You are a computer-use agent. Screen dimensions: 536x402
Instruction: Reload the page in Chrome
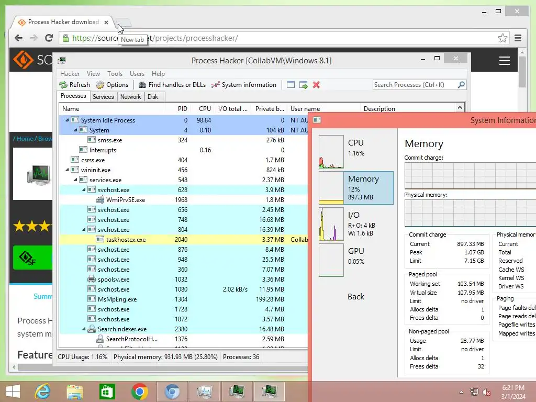click(49, 38)
